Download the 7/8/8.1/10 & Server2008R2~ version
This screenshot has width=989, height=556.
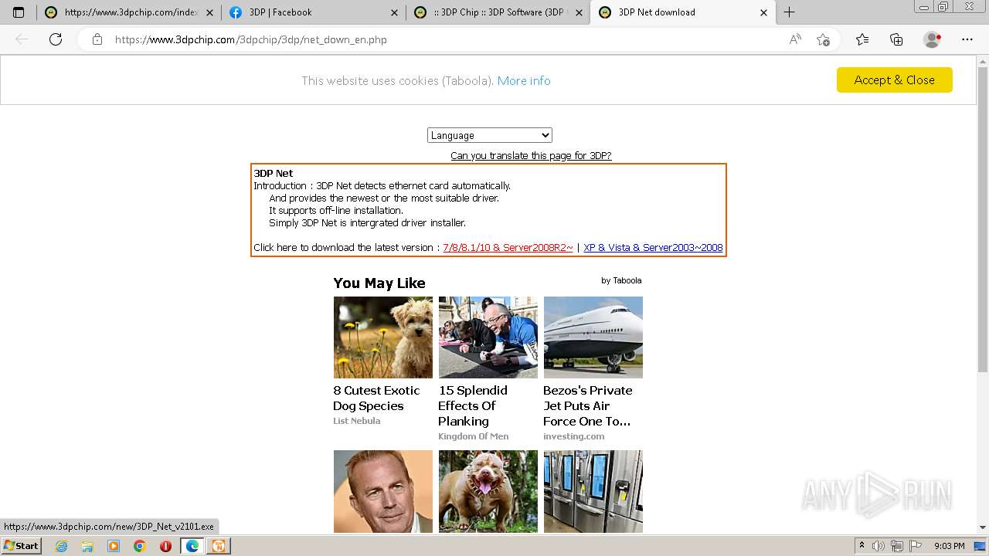pos(508,248)
